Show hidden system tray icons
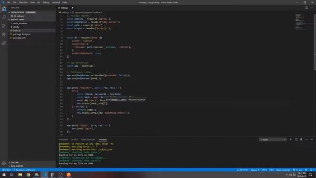 (286, 175)
